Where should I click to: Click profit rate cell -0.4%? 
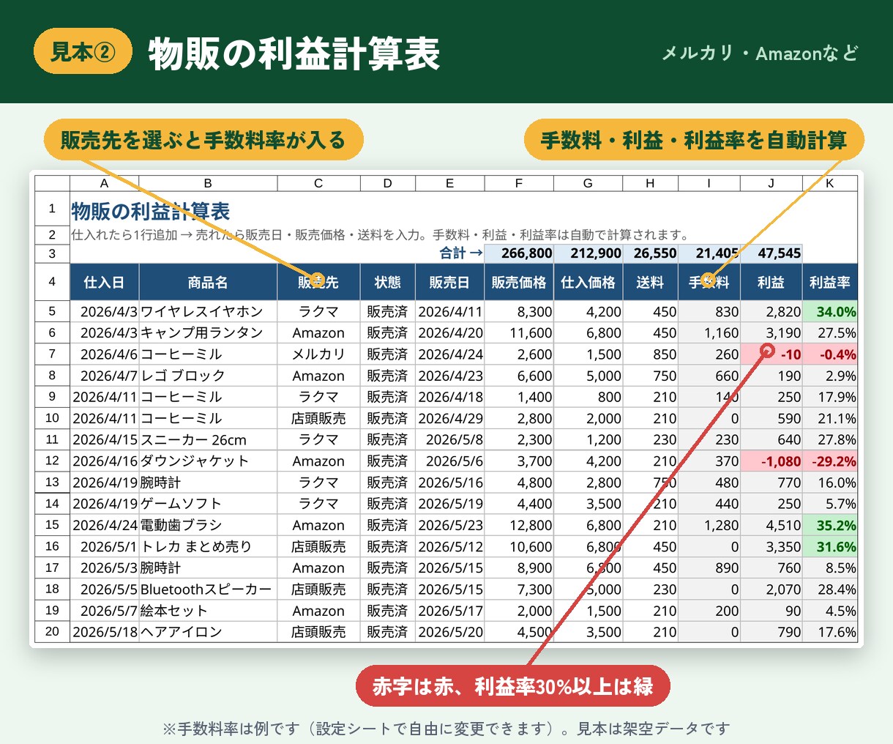tap(829, 354)
